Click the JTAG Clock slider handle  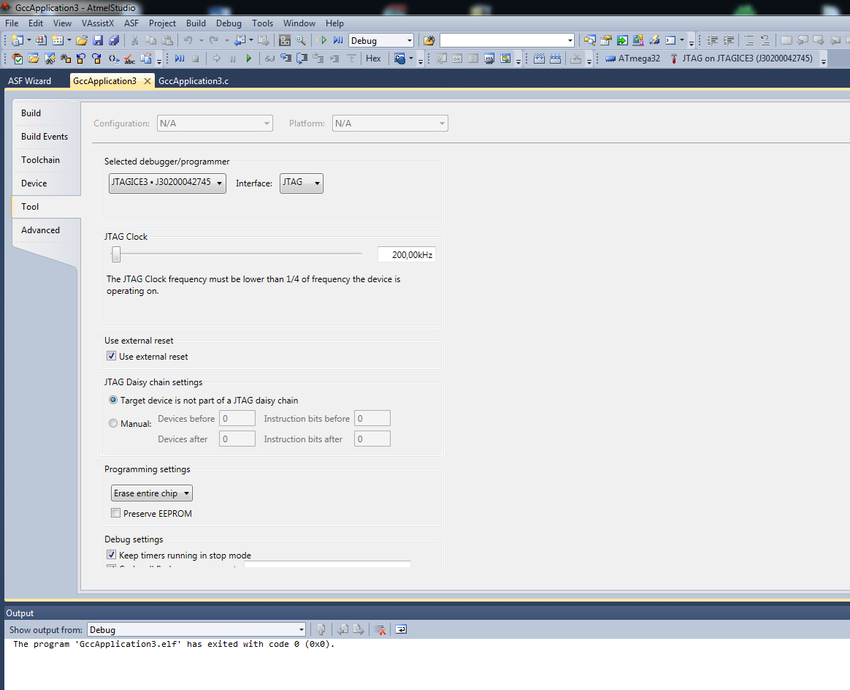(x=116, y=254)
